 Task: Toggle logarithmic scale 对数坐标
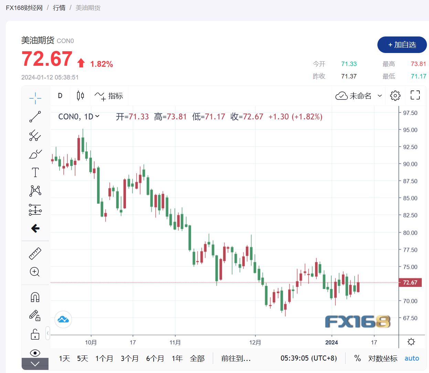[x=383, y=359]
